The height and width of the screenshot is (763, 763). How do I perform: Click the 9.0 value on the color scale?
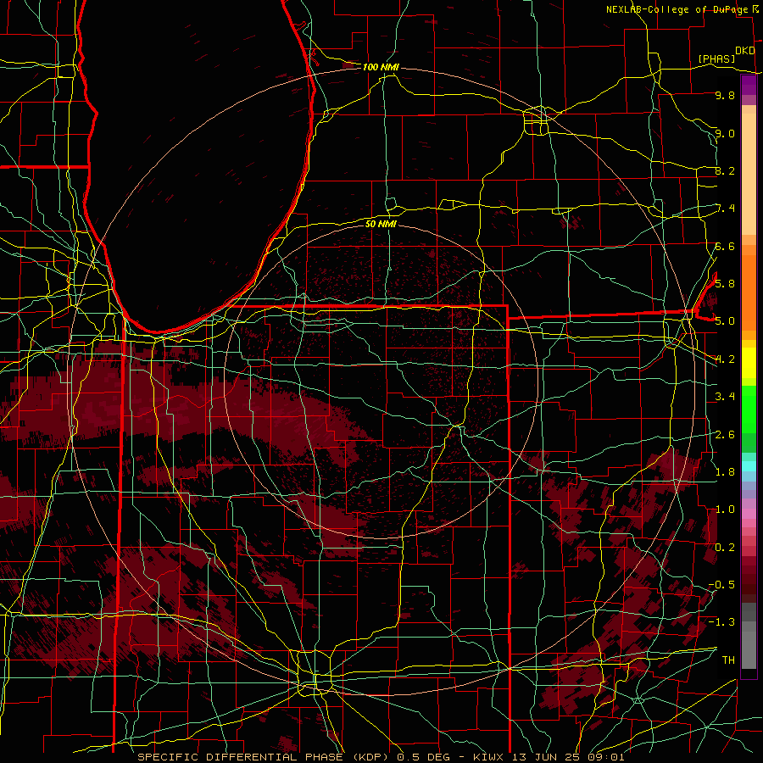[x=725, y=133]
